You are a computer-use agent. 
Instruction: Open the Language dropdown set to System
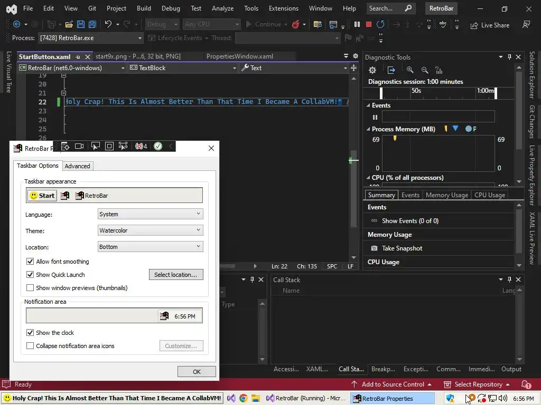(x=151, y=214)
